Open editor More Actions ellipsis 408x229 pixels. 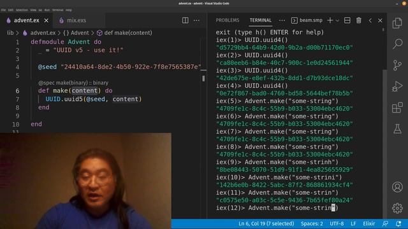tap(196, 20)
